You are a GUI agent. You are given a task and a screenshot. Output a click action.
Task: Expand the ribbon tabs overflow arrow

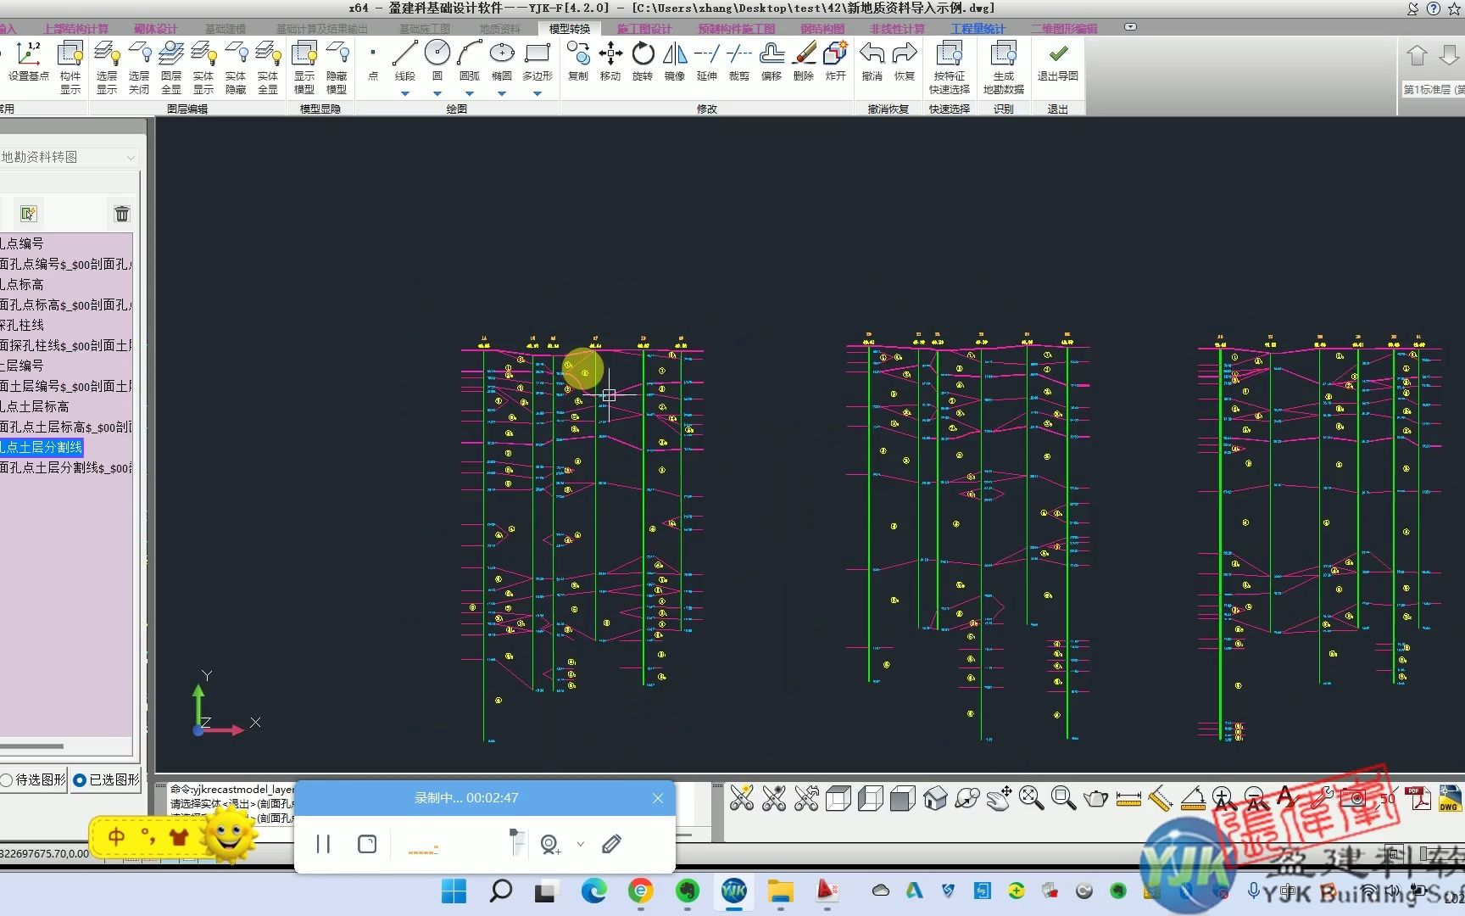tap(1130, 27)
